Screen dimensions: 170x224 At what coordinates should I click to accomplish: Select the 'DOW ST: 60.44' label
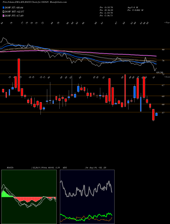(14, 7)
